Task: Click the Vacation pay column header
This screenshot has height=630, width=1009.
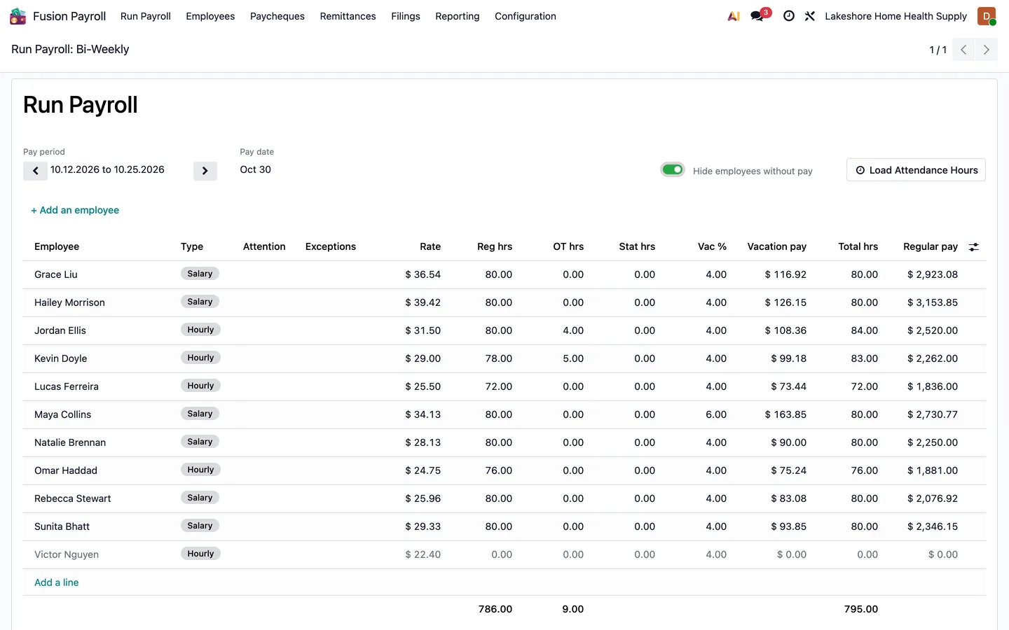Action: 777,246
